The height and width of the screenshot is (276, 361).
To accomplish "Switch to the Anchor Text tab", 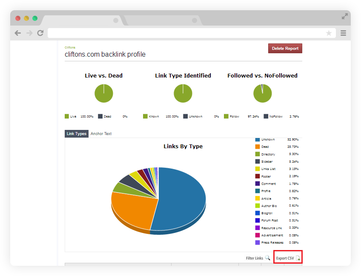I will (101, 134).
